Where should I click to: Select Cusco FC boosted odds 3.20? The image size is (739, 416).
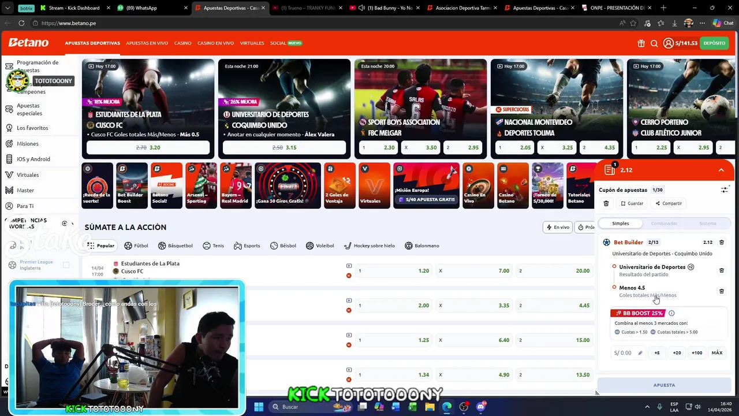click(148, 147)
